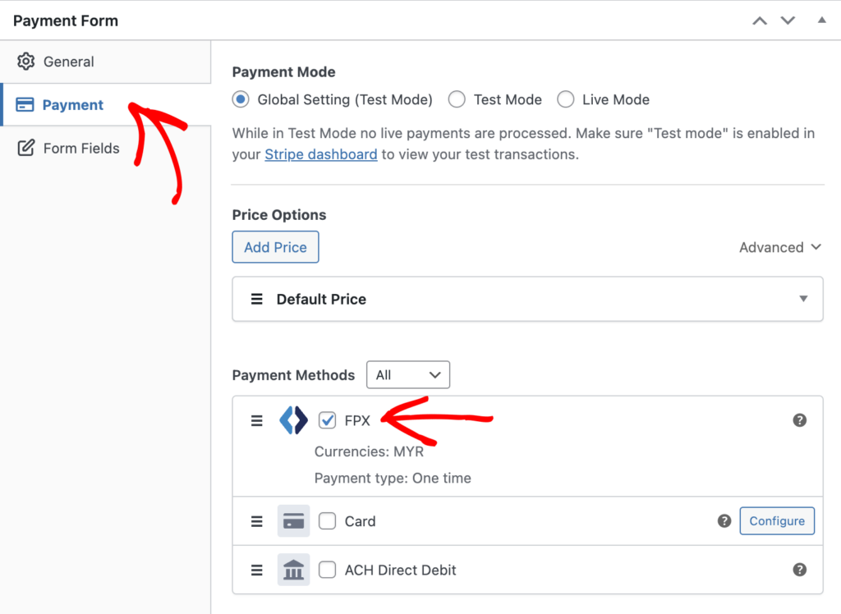Select the General settings gear icon
The image size is (841, 614).
coord(25,61)
